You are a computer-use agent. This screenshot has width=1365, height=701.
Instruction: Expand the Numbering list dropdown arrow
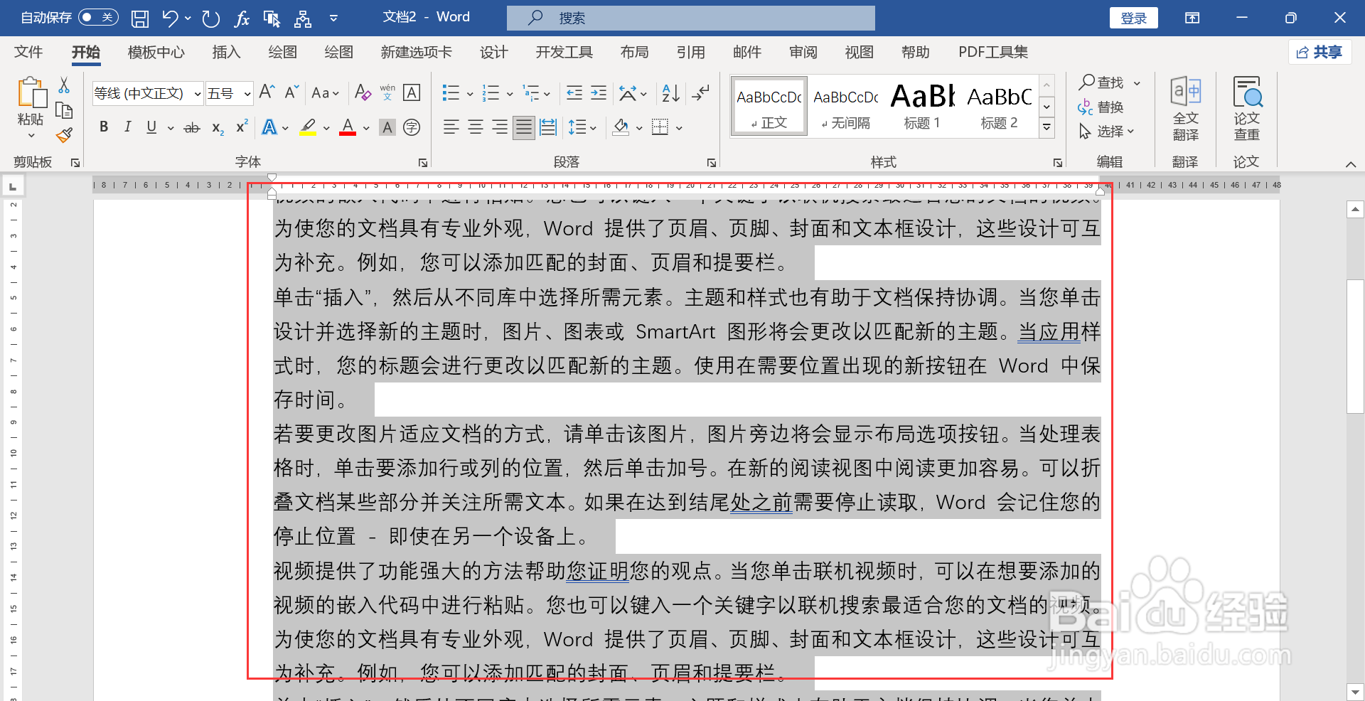[510, 94]
